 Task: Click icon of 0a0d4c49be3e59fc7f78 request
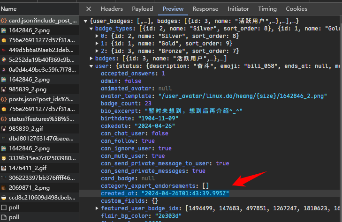(x=4, y=70)
